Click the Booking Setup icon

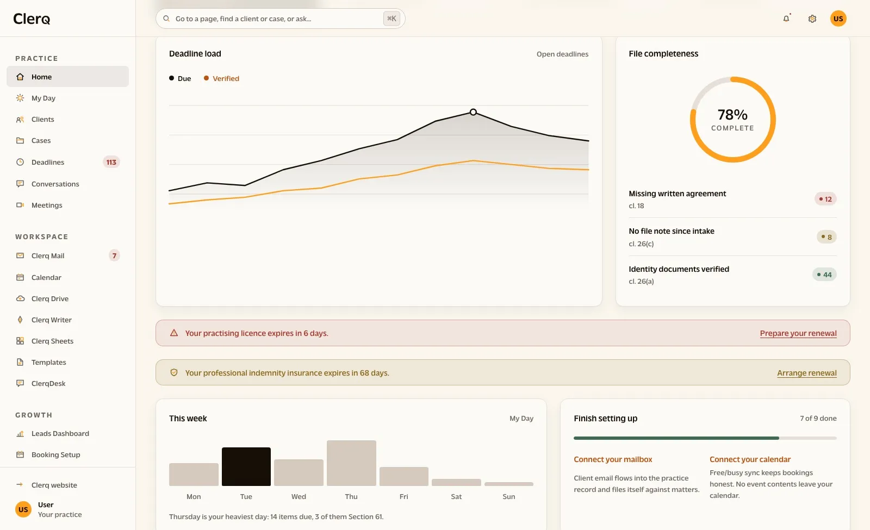20,454
